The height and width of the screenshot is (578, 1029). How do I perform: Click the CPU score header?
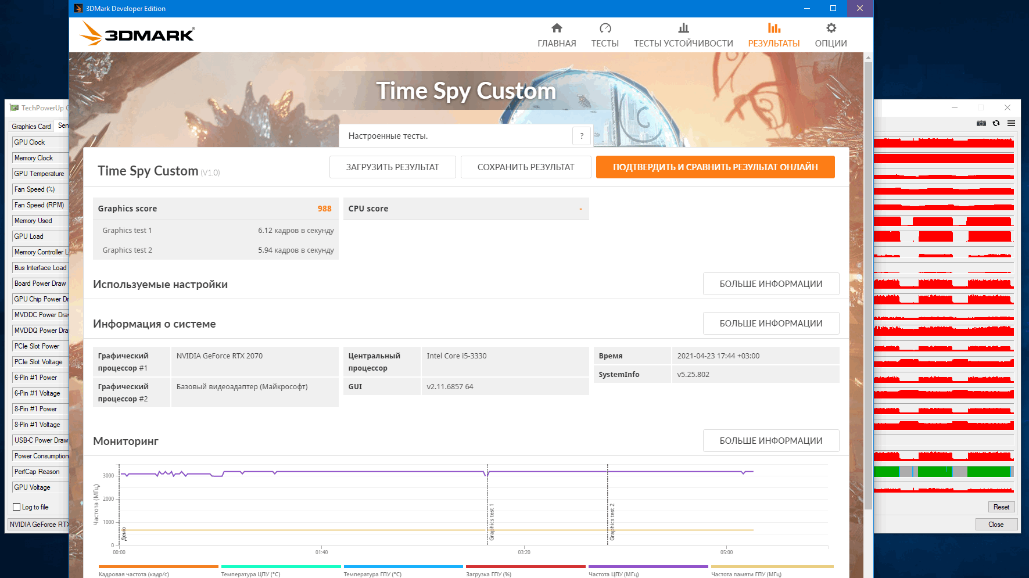pyautogui.click(x=466, y=209)
